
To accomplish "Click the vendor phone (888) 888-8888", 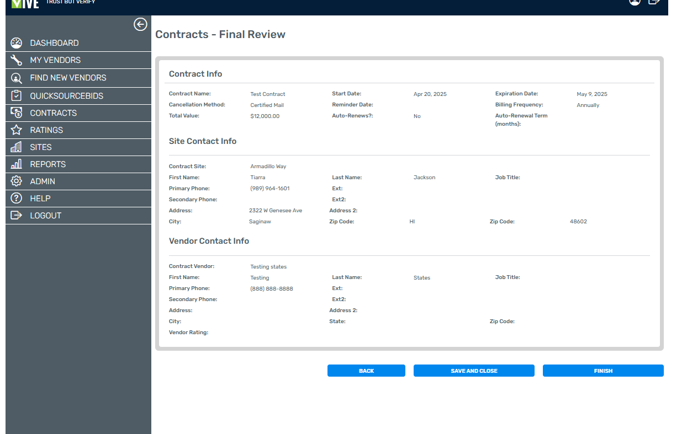I will (272, 289).
